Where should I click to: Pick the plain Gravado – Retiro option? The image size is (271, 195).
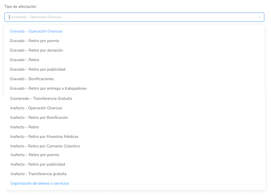coord(25,60)
